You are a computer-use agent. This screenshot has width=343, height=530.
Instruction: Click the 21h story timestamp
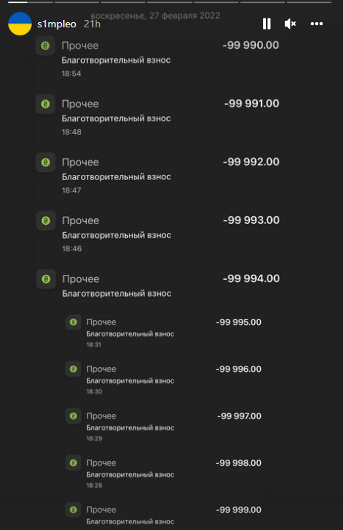coord(91,24)
